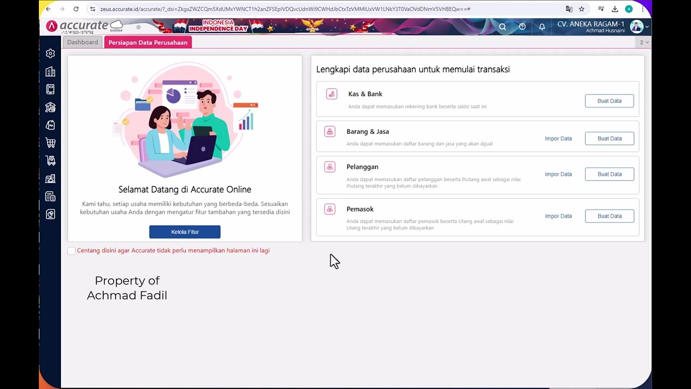Screen dimensions: 691x389
Task: Click 'Lengkapi data perusahaan untuk memulai transaksi' heading
Action: click(413, 69)
